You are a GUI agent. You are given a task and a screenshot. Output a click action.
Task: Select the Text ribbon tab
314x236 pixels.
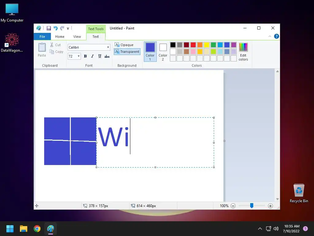pos(96,37)
